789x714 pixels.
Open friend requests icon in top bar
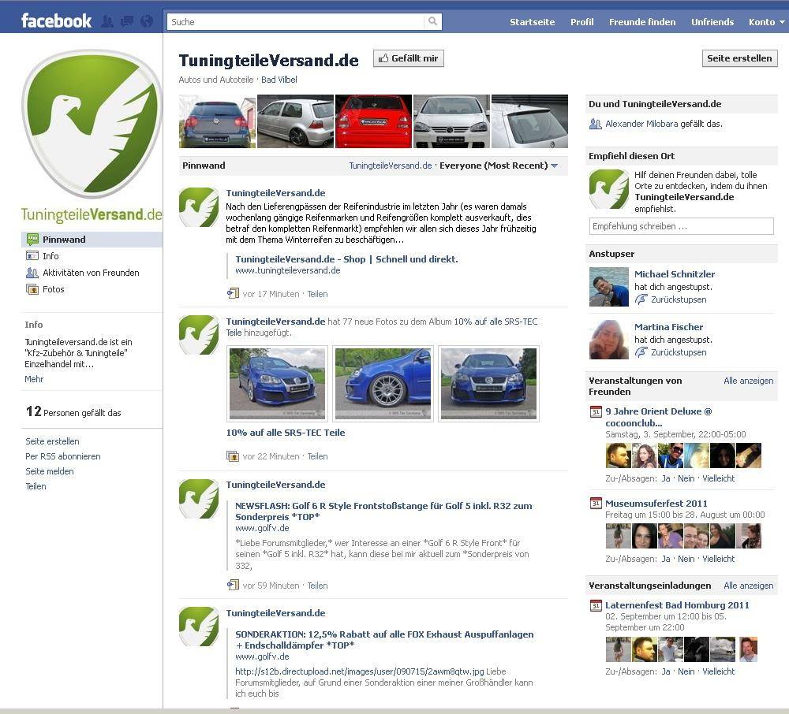pos(107,21)
